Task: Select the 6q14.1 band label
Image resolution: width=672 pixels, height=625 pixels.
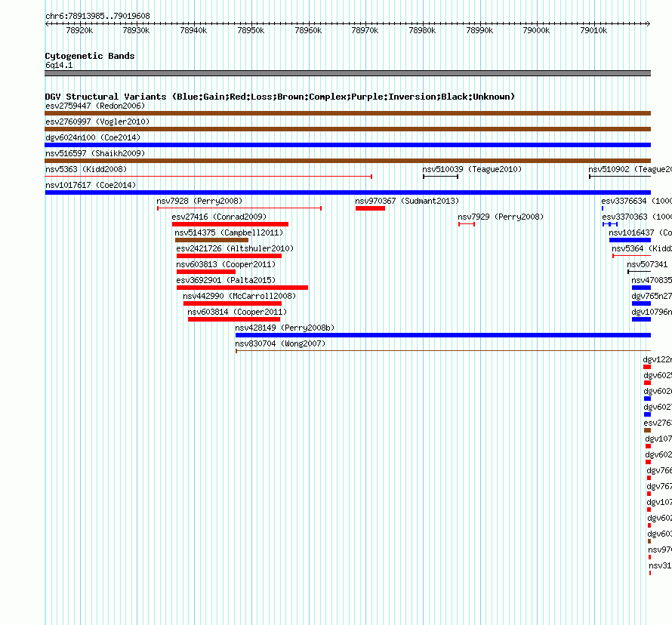Action: pos(59,65)
